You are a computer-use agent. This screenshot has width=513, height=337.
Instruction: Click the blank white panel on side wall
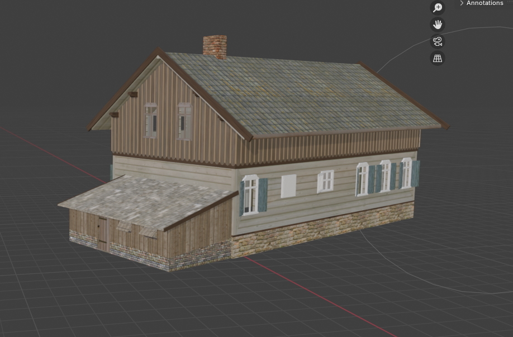pyautogui.click(x=288, y=186)
